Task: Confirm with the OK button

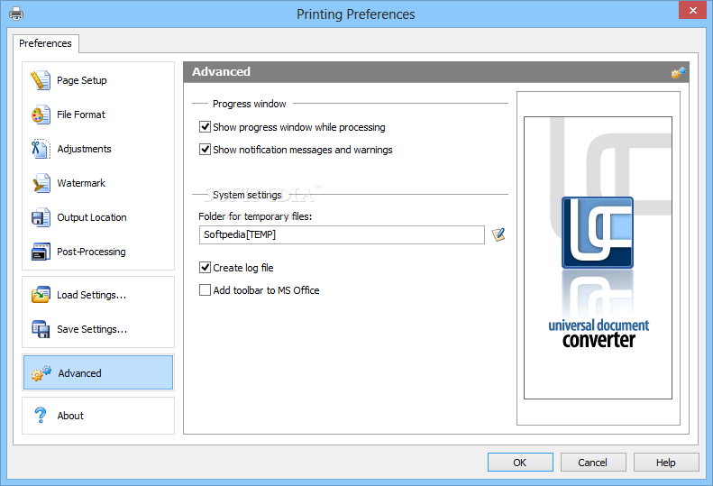Action: 520,463
